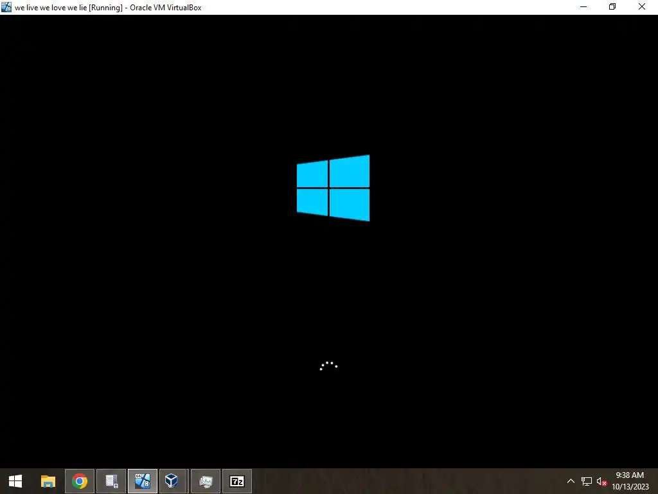Open Server Manager taskbar icon
The image size is (658, 494).
(111, 481)
